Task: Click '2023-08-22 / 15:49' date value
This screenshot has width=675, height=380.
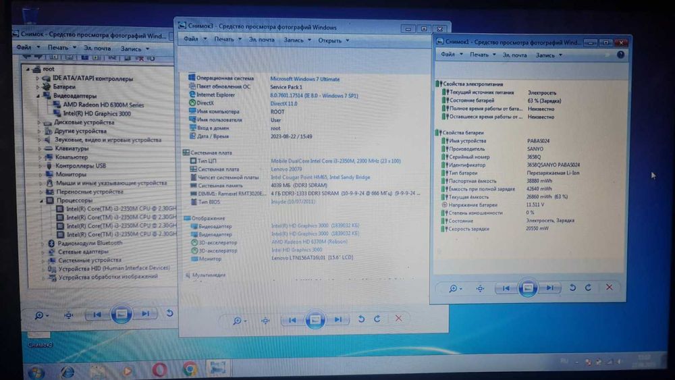Action: (291, 136)
